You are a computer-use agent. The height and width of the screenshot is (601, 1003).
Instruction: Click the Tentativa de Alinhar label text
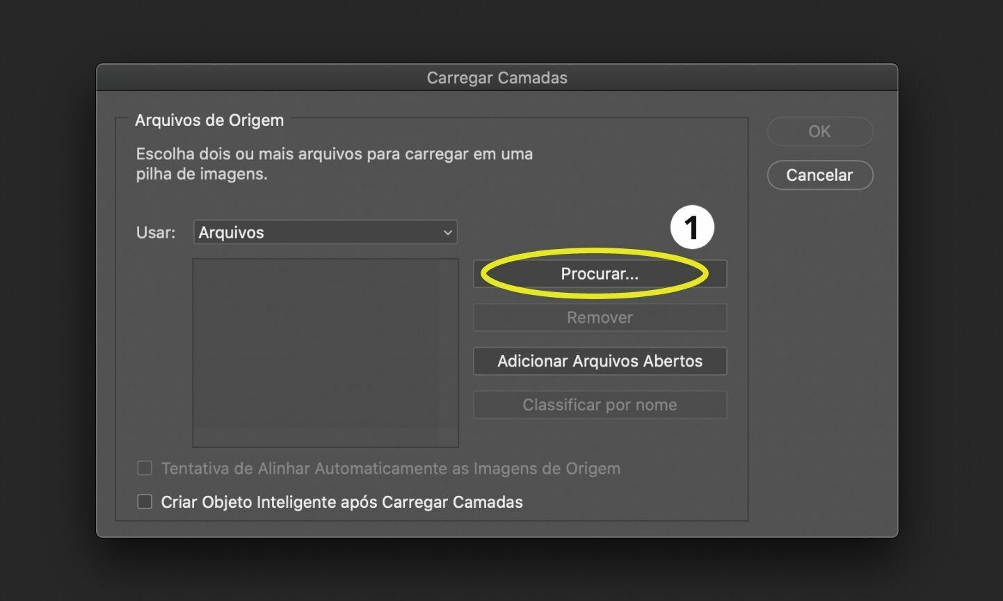point(390,469)
